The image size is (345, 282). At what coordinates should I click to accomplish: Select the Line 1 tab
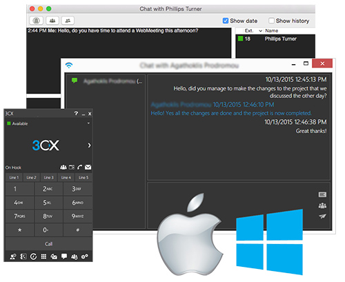[x=14, y=177]
